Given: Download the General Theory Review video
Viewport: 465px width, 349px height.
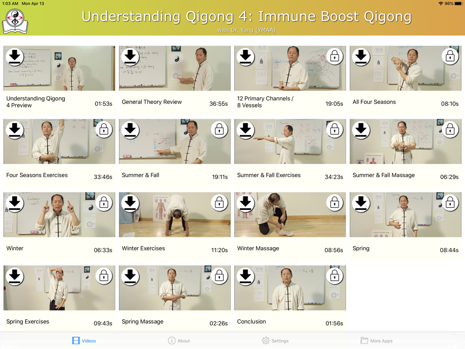Looking at the screenshot, I should (x=130, y=56).
